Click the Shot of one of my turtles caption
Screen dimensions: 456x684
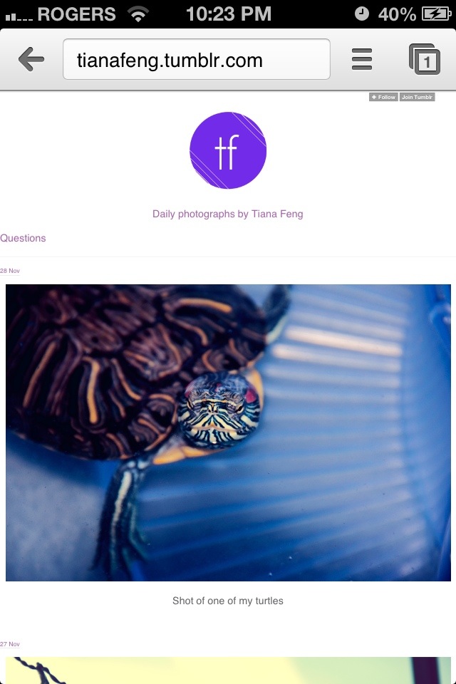(228, 601)
